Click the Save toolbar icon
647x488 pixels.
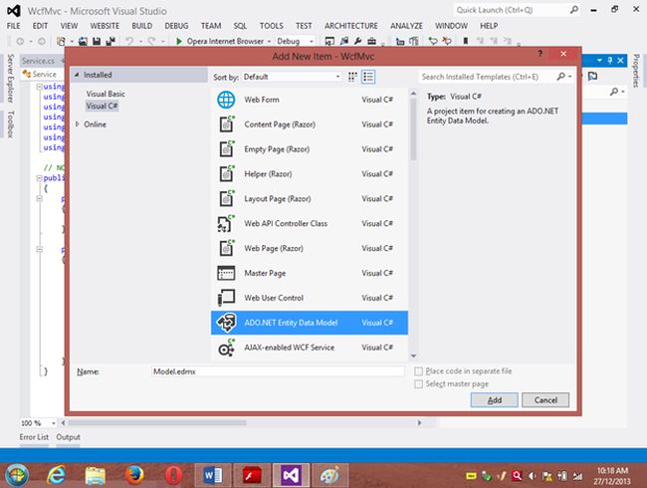click(x=97, y=41)
